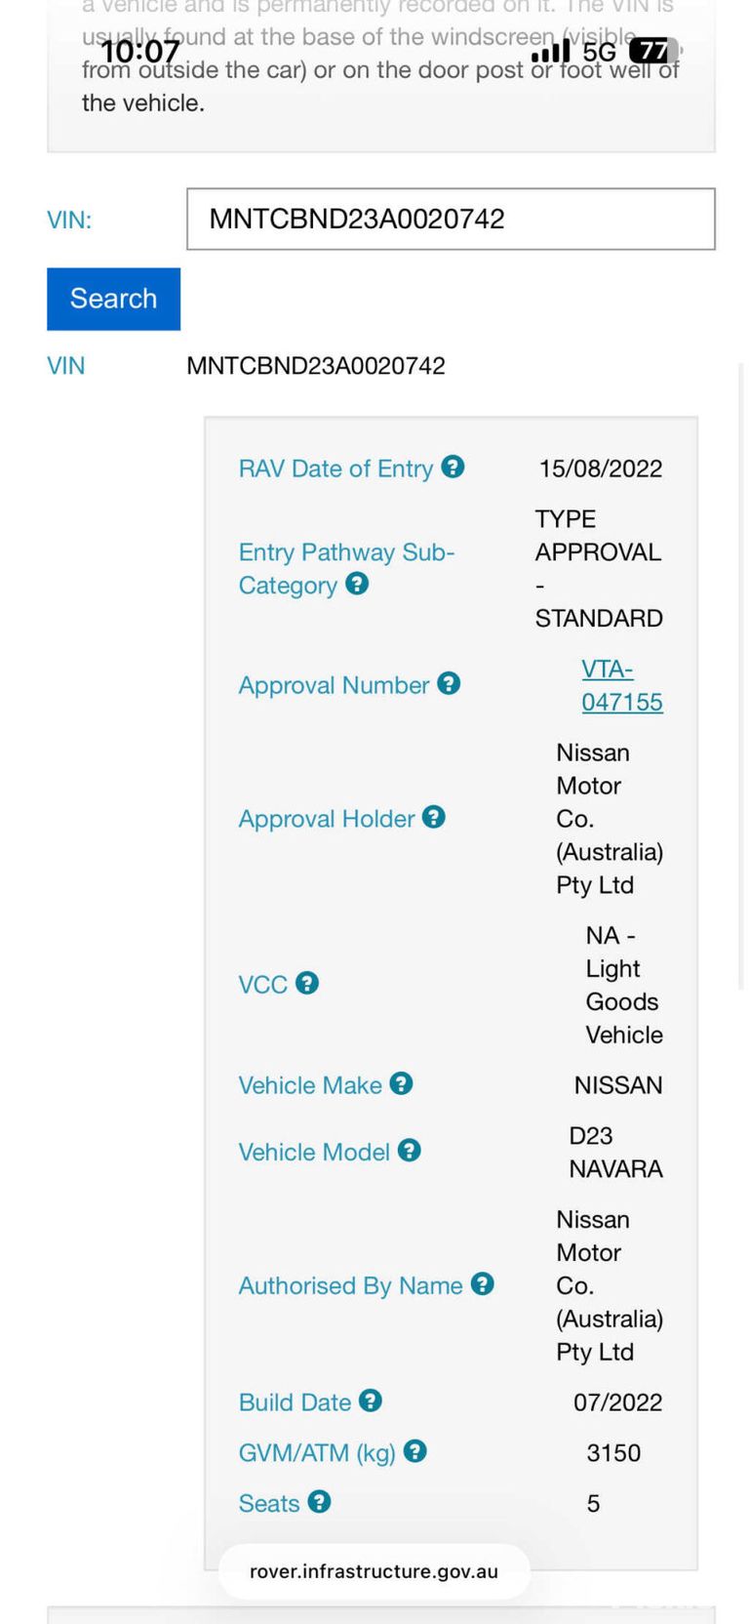This screenshot has width=749, height=1624.
Task: Open help icon for Entry Pathway Sub-Category
Action: coord(357,584)
